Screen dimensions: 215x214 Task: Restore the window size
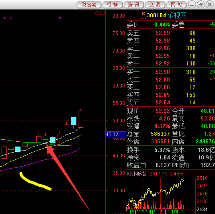201,5
